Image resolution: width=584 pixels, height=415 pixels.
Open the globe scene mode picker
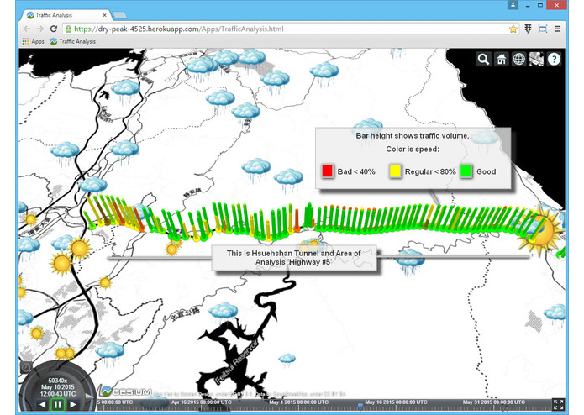pyautogui.click(x=518, y=59)
